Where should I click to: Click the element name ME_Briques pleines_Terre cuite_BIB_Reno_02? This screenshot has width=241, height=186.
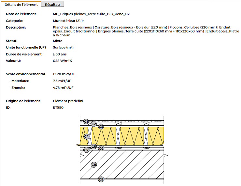[91, 14]
